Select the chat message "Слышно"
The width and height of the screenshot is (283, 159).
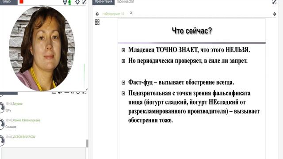(11, 127)
